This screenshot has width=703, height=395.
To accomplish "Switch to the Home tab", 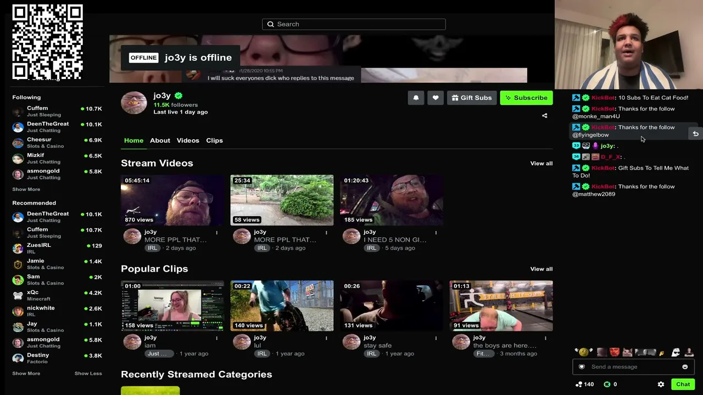I will [133, 140].
